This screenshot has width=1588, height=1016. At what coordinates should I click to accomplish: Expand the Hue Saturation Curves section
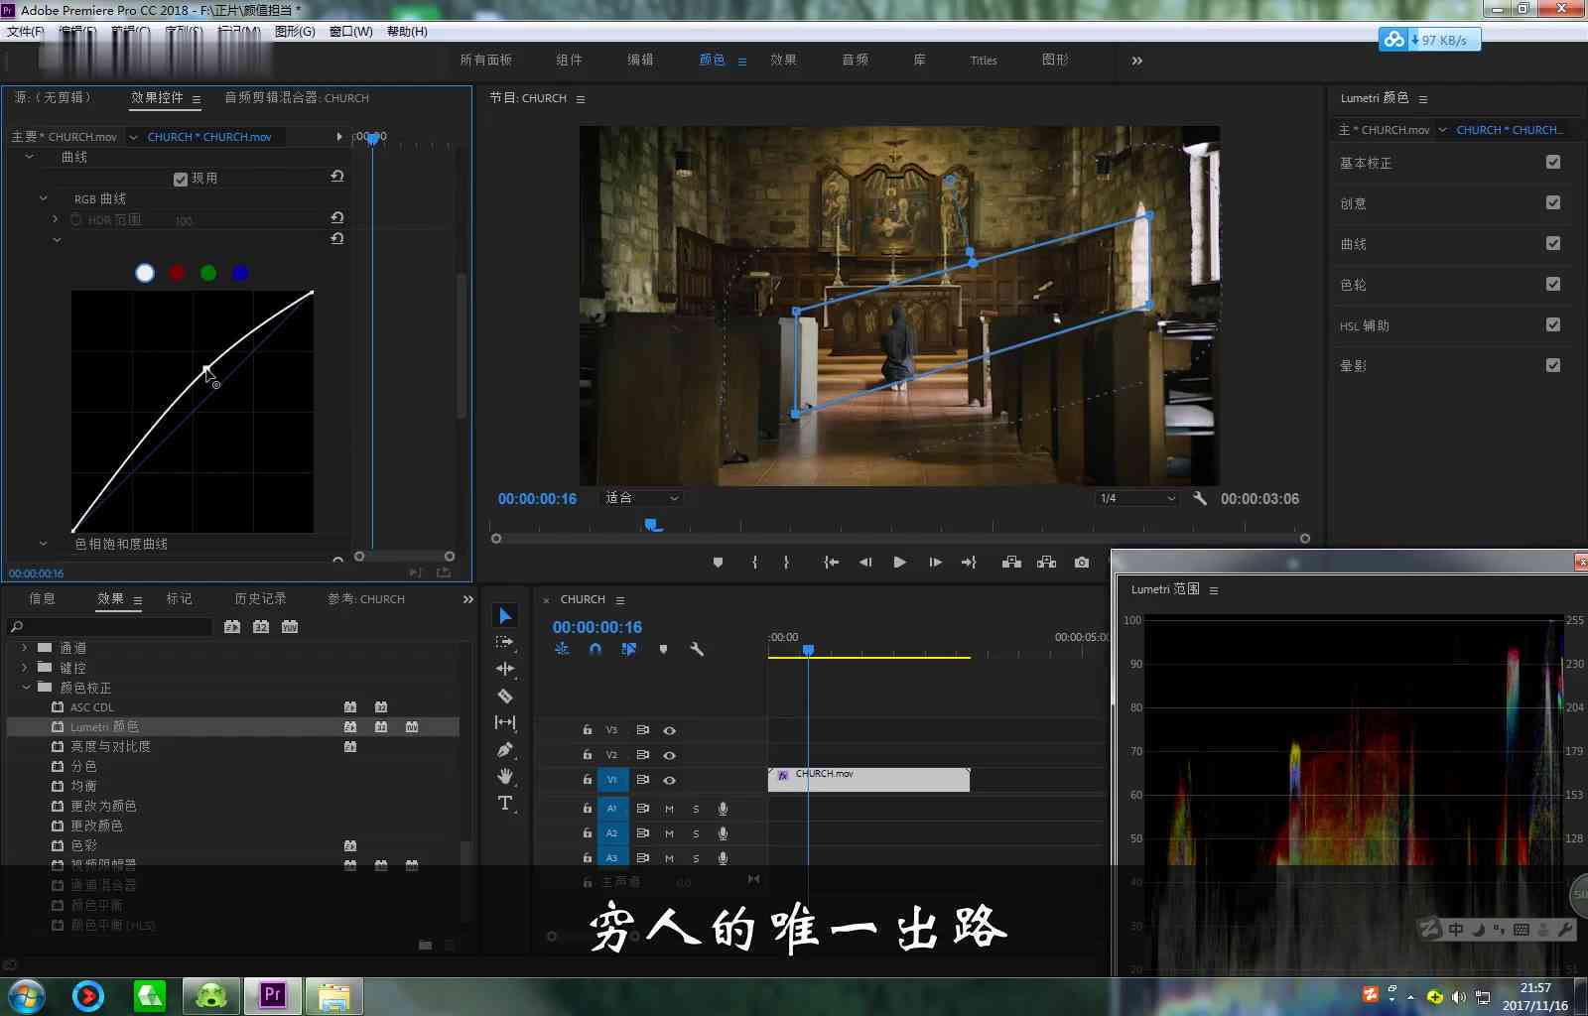pyautogui.click(x=43, y=544)
